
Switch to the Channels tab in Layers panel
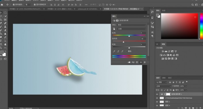coord(164,78)
